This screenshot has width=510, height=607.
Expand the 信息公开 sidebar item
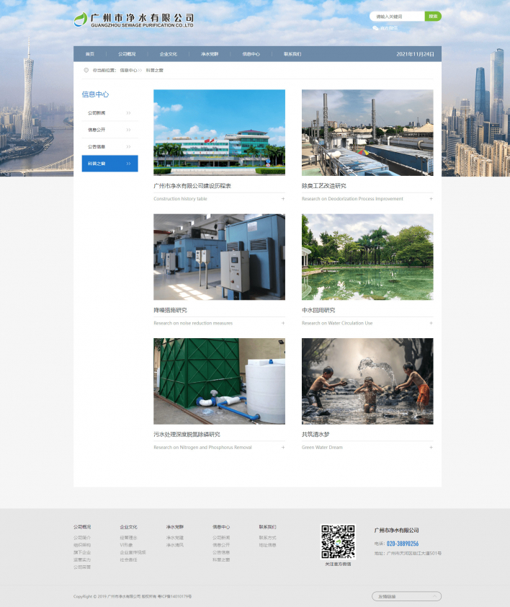(x=109, y=130)
